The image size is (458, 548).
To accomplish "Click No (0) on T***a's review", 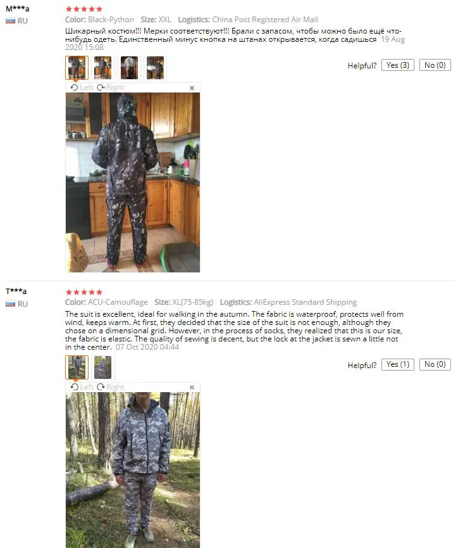I will click(435, 364).
